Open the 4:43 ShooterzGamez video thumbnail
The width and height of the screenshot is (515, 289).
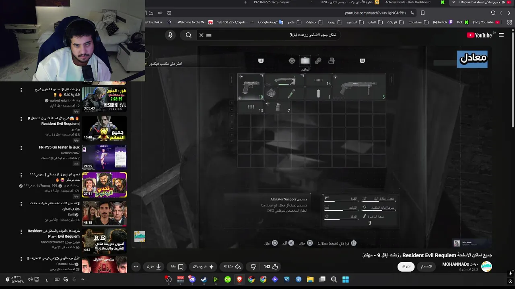104,241
